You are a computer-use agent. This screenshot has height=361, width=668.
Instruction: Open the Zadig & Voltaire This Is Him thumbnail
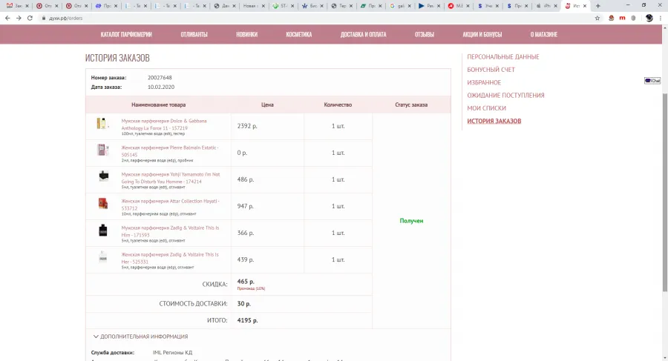pos(103,231)
